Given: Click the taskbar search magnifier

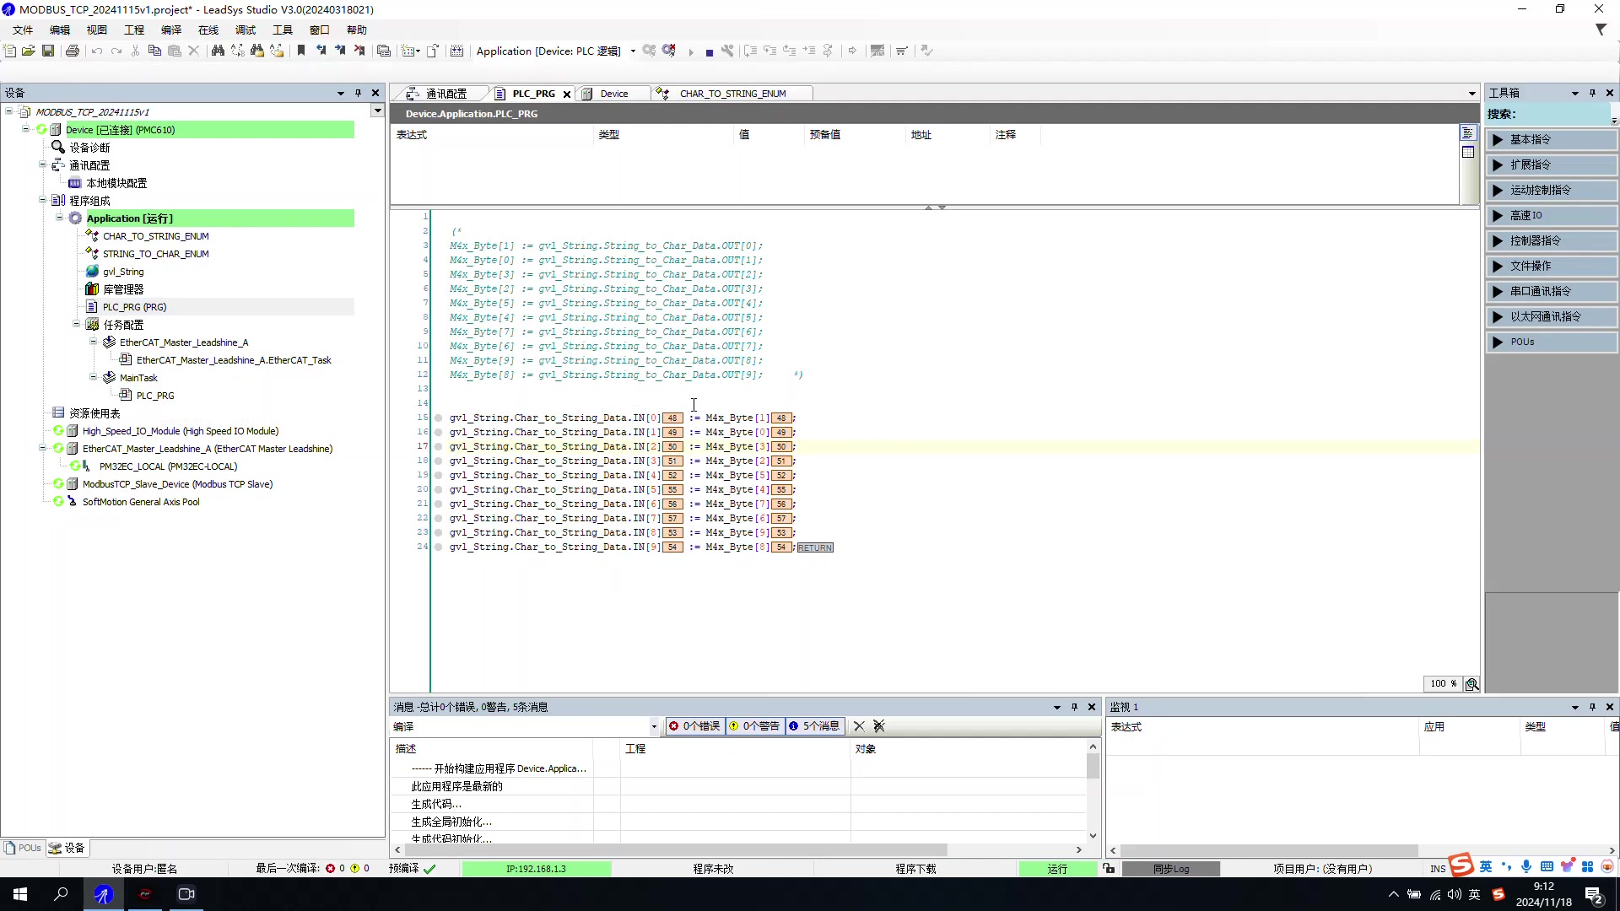Looking at the screenshot, I should [x=61, y=894].
